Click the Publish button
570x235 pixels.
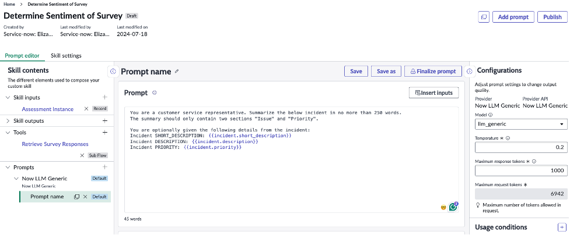coord(552,17)
